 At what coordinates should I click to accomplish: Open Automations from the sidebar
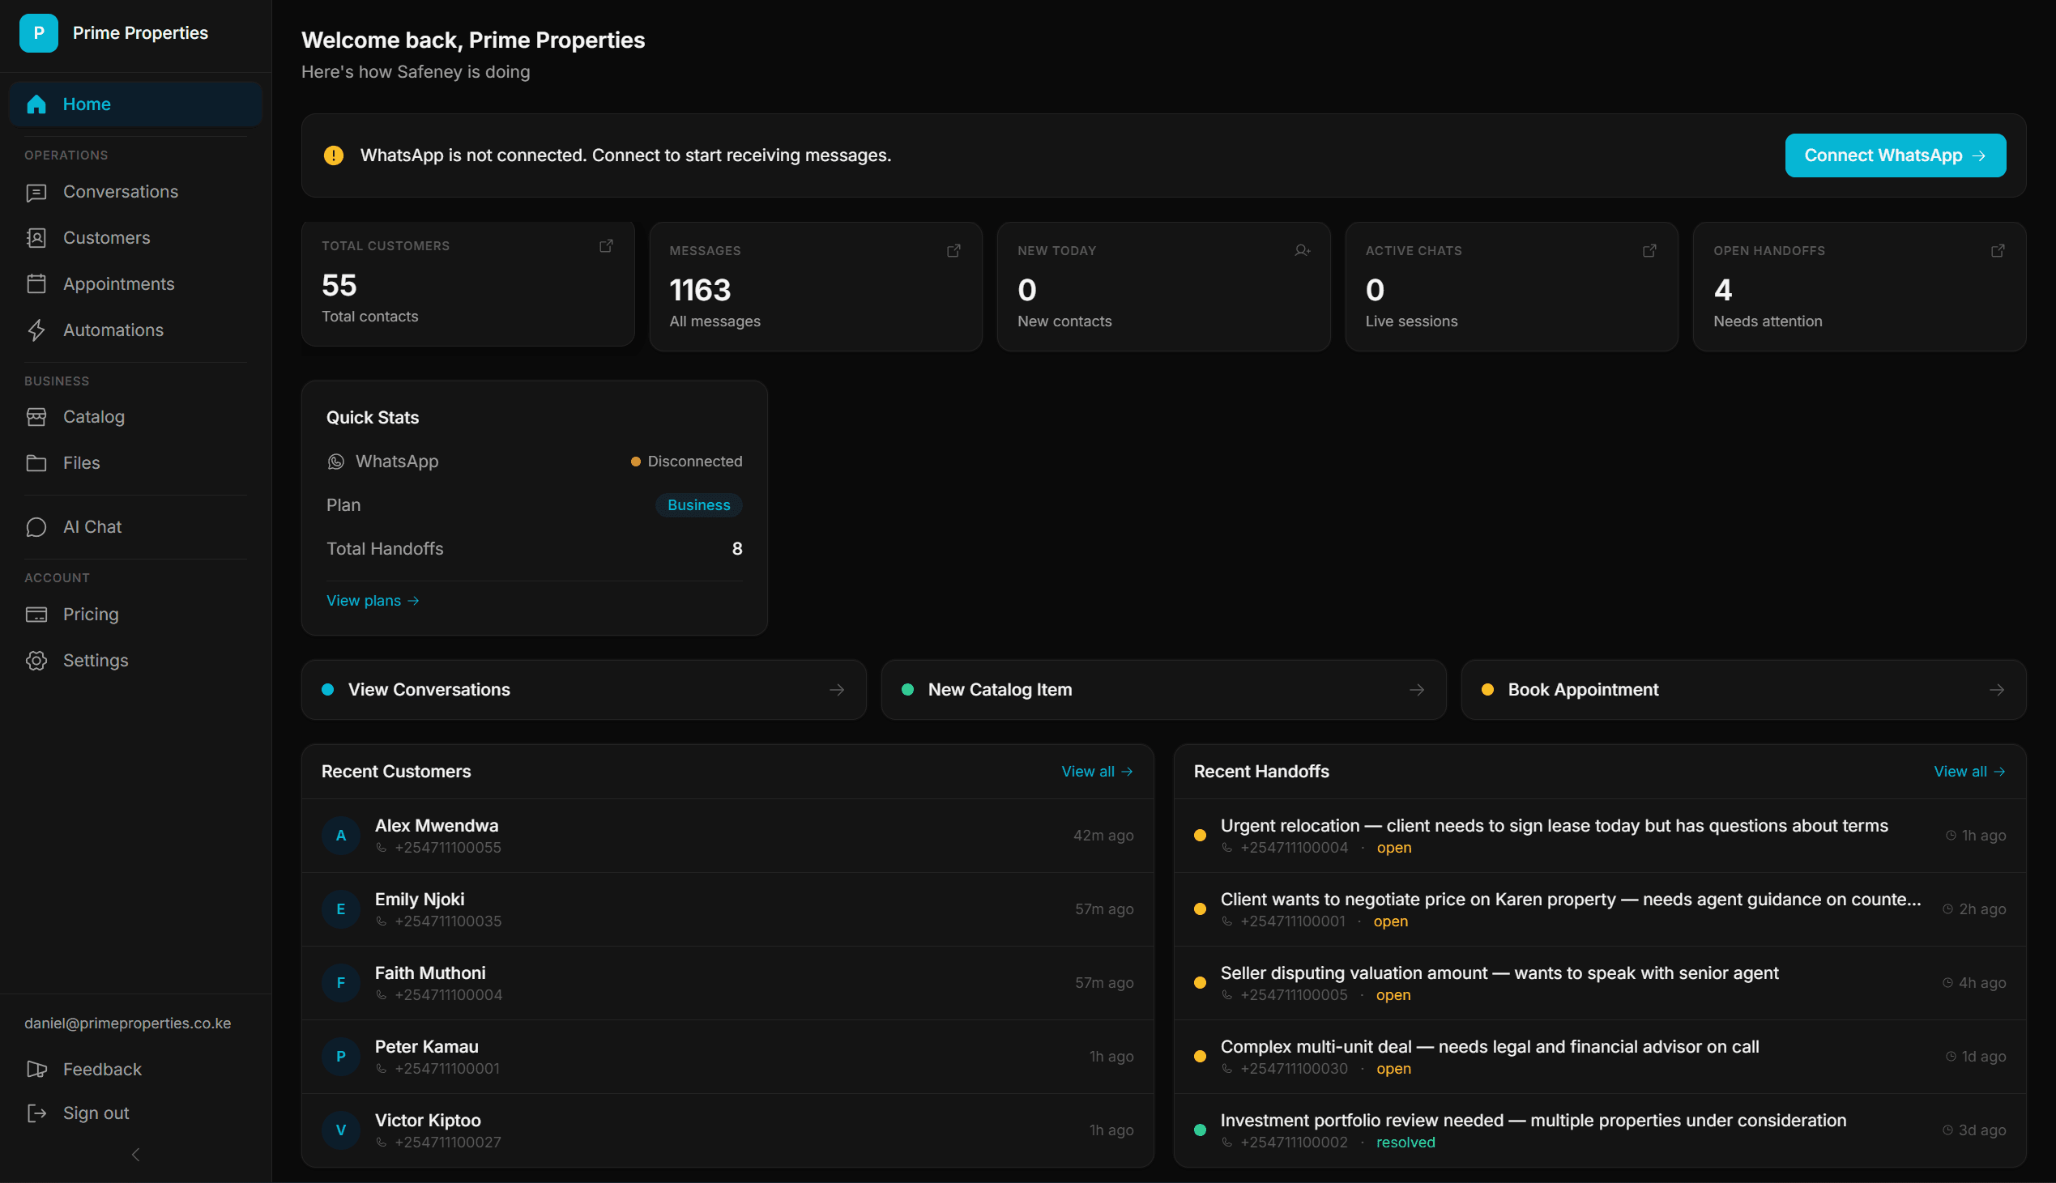pos(112,330)
